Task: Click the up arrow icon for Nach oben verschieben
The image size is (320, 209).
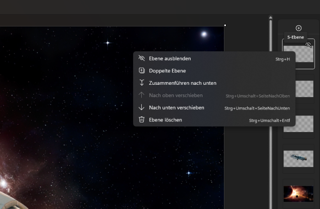Action: [x=142, y=95]
